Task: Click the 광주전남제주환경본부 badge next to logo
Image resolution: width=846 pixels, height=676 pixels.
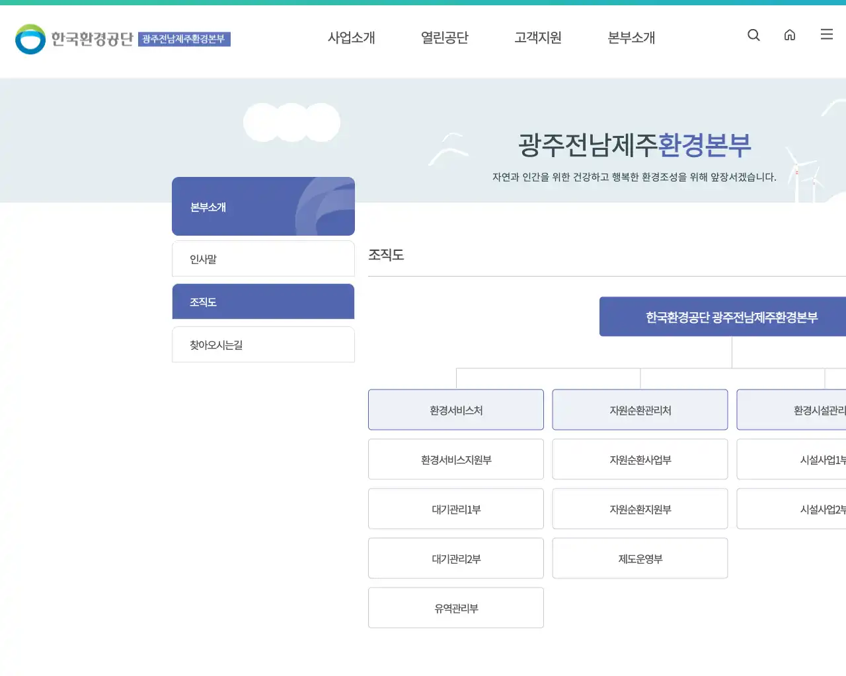Action: point(185,40)
